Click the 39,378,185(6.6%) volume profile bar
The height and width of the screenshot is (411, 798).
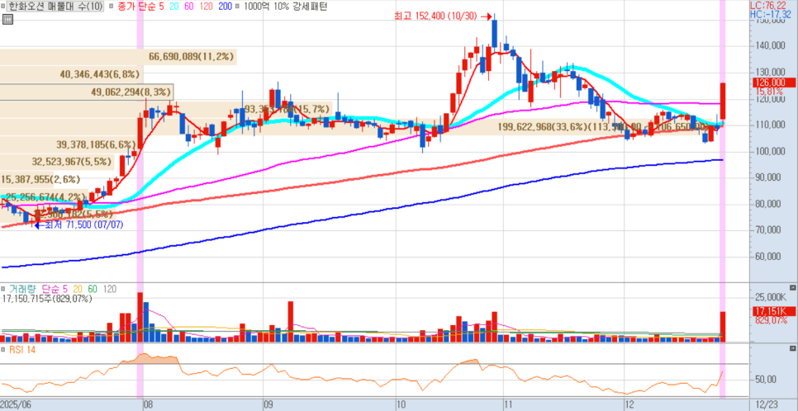pos(69,144)
